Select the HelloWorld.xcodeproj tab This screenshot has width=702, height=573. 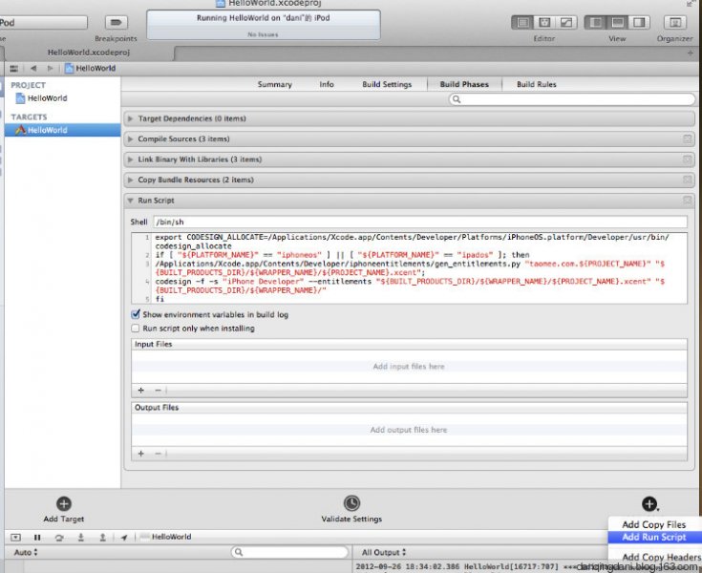click(x=89, y=53)
